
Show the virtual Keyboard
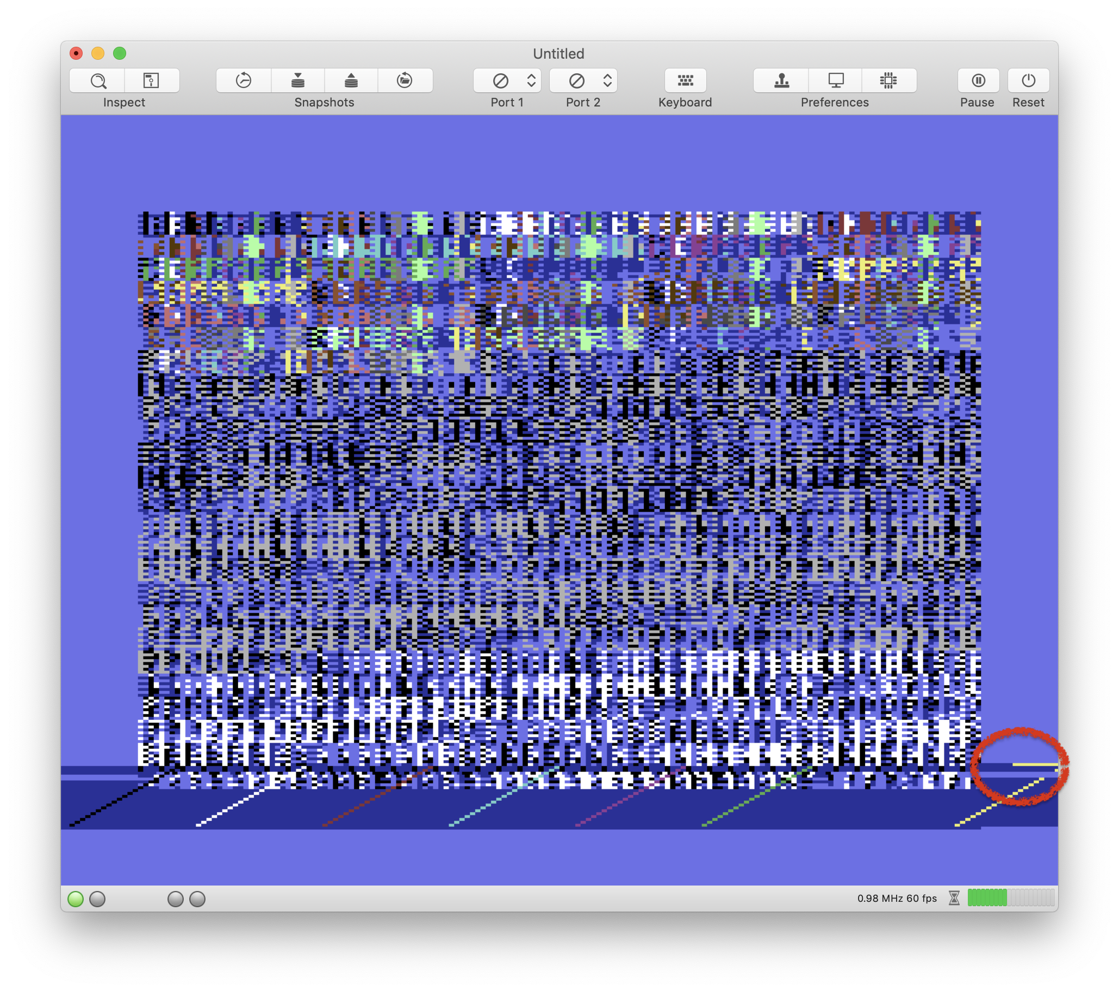[x=686, y=81]
